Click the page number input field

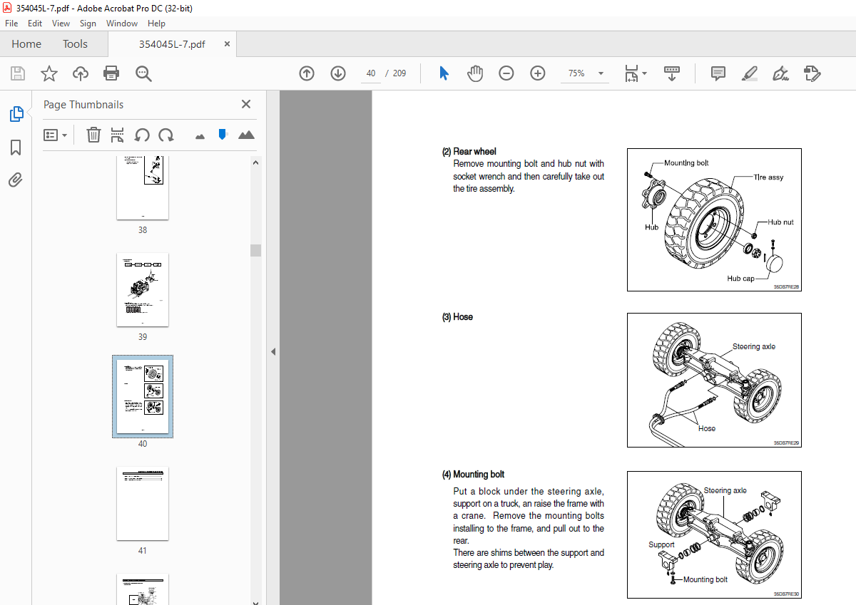pos(371,73)
